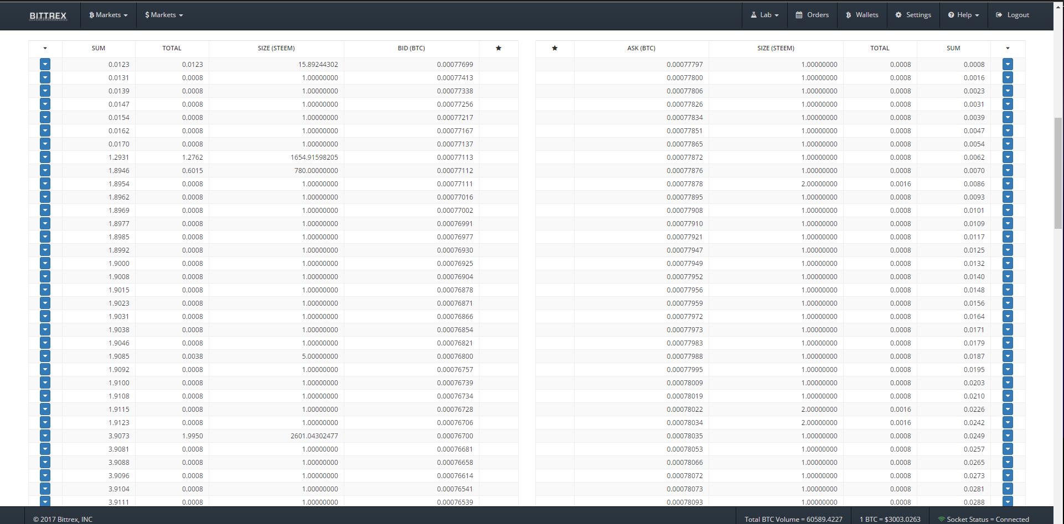This screenshot has height=524, width=1064.
Task: Click the action button for ask 0.00077800
Action: (1008, 77)
